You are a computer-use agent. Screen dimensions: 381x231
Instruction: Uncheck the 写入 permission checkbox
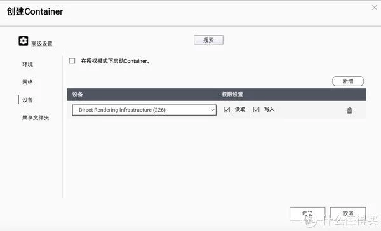tap(256, 110)
